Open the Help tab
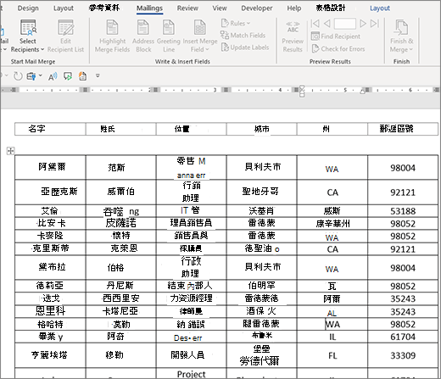441x379 pixels. [x=294, y=8]
